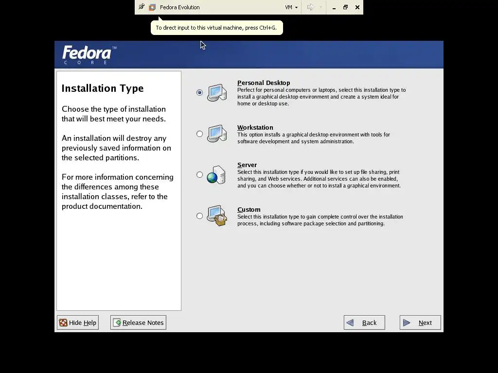Viewport: 498px width, 373px height.
Task: Click the Fedora Evolution VM icon
Action: click(x=152, y=7)
